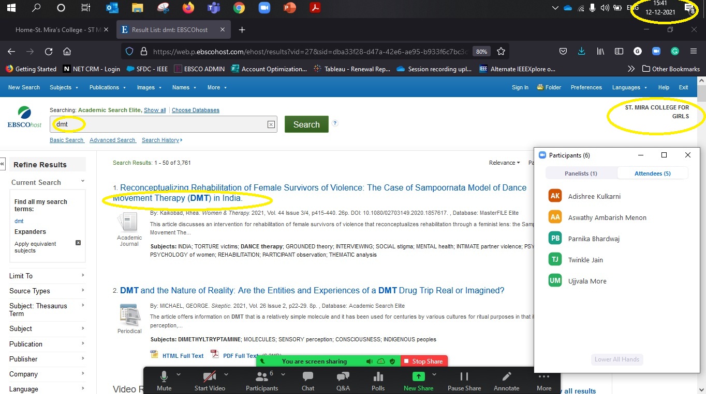The image size is (706, 394).
Task: Open the Choose Databases link
Action: coord(196,110)
